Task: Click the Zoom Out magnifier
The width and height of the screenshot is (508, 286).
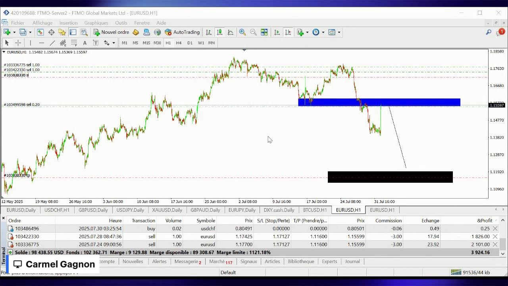Action: point(253,32)
